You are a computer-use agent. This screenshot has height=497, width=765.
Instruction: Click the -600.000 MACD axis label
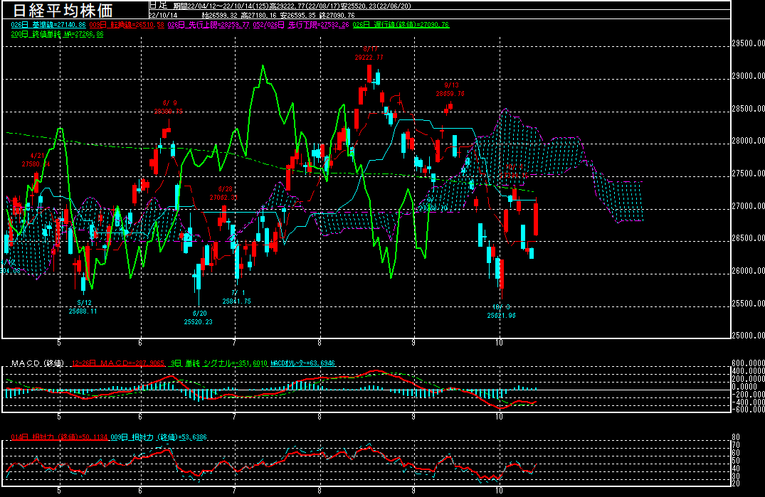pos(748,410)
